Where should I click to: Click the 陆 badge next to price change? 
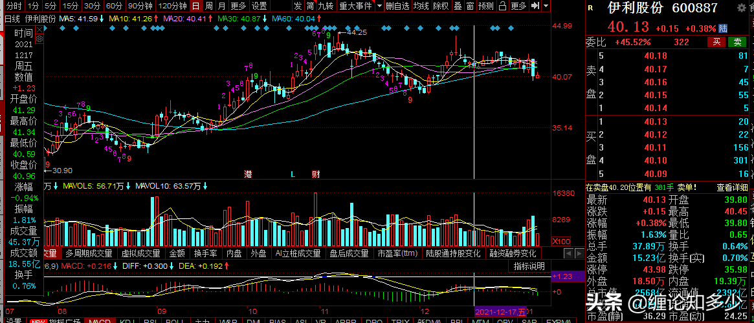pos(723,28)
